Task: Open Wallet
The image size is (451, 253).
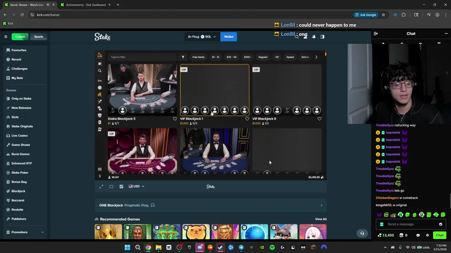Action: tap(229, 37)
